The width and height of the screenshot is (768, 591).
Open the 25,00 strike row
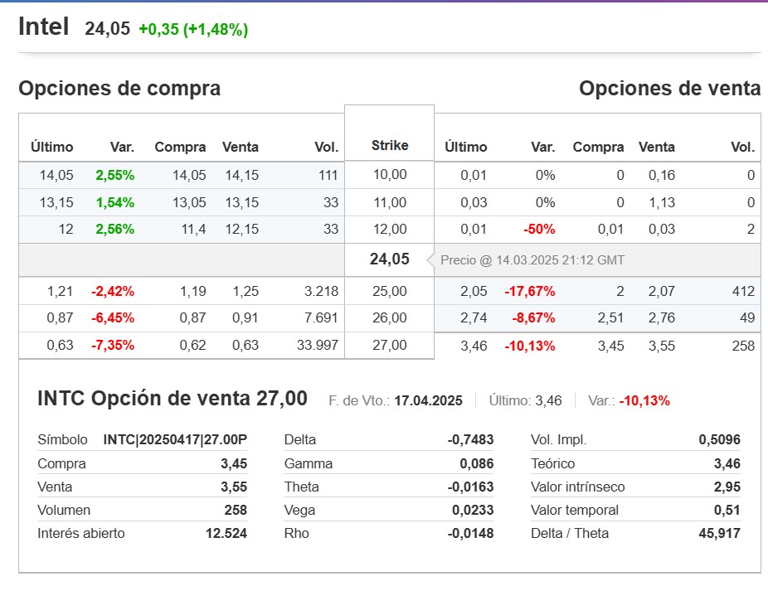390,291
